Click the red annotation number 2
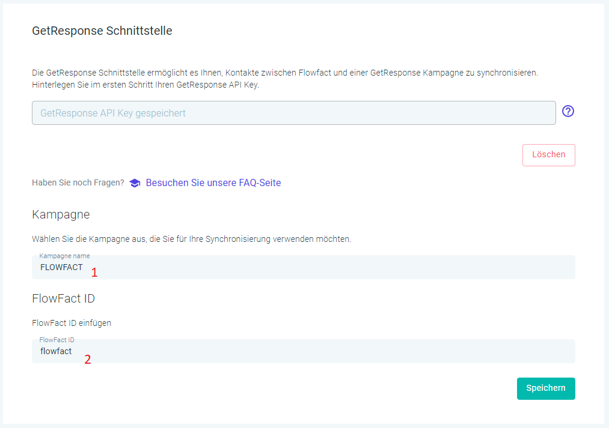The height and width of the screenshot is (428, 609). pos(88,360)
